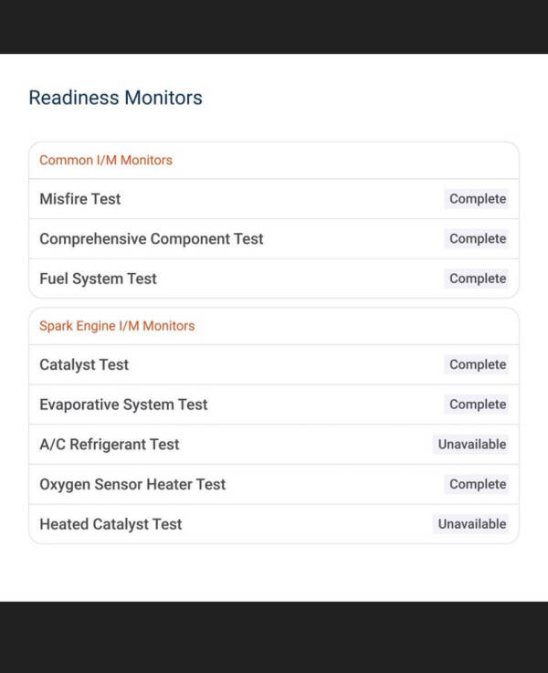Click Unavailable badge for Heated Catalyst Test

[471, 524]
